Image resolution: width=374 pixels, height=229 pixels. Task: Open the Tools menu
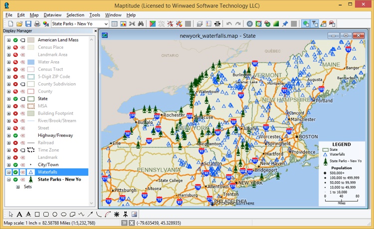click(94, 15)
